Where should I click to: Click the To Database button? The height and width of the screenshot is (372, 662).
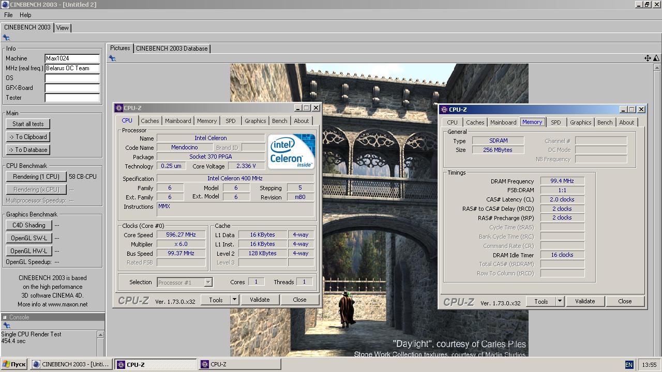coord(28,150)
